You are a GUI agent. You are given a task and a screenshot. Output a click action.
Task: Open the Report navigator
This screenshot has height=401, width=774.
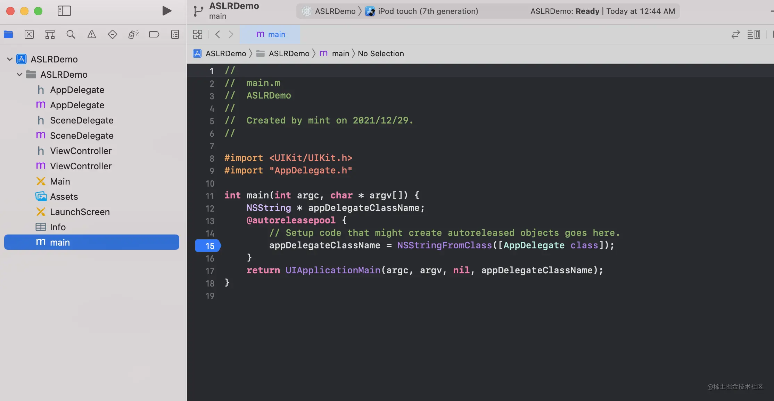click(x=175, y=34)
